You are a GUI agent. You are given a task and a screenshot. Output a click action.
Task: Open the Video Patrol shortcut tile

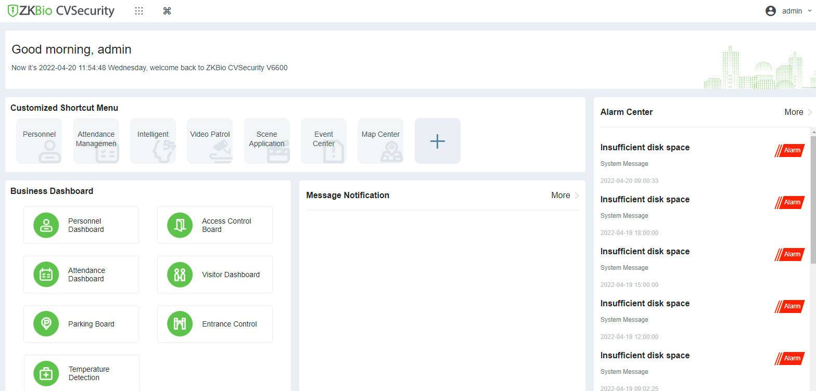(210, 141)
